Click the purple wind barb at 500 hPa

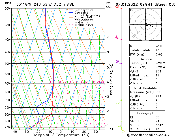point(119,62)
